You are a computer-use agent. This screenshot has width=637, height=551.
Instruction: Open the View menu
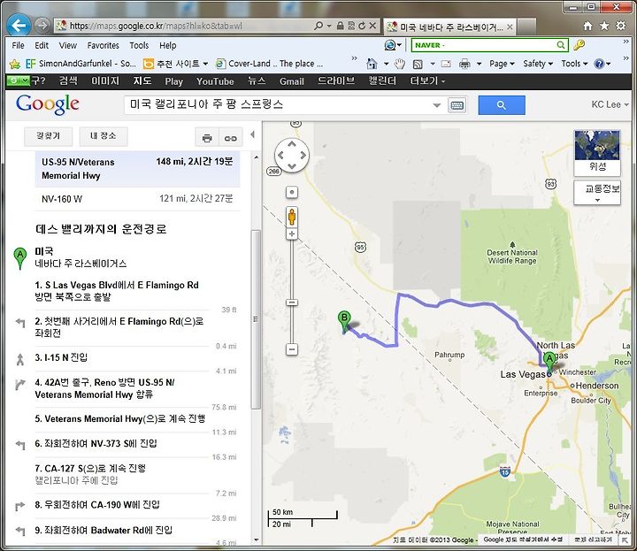(68, 45)
